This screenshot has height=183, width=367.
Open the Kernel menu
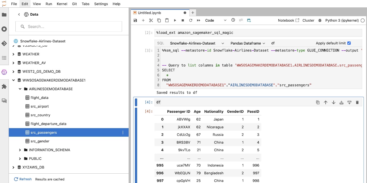(x=62, y=4)
